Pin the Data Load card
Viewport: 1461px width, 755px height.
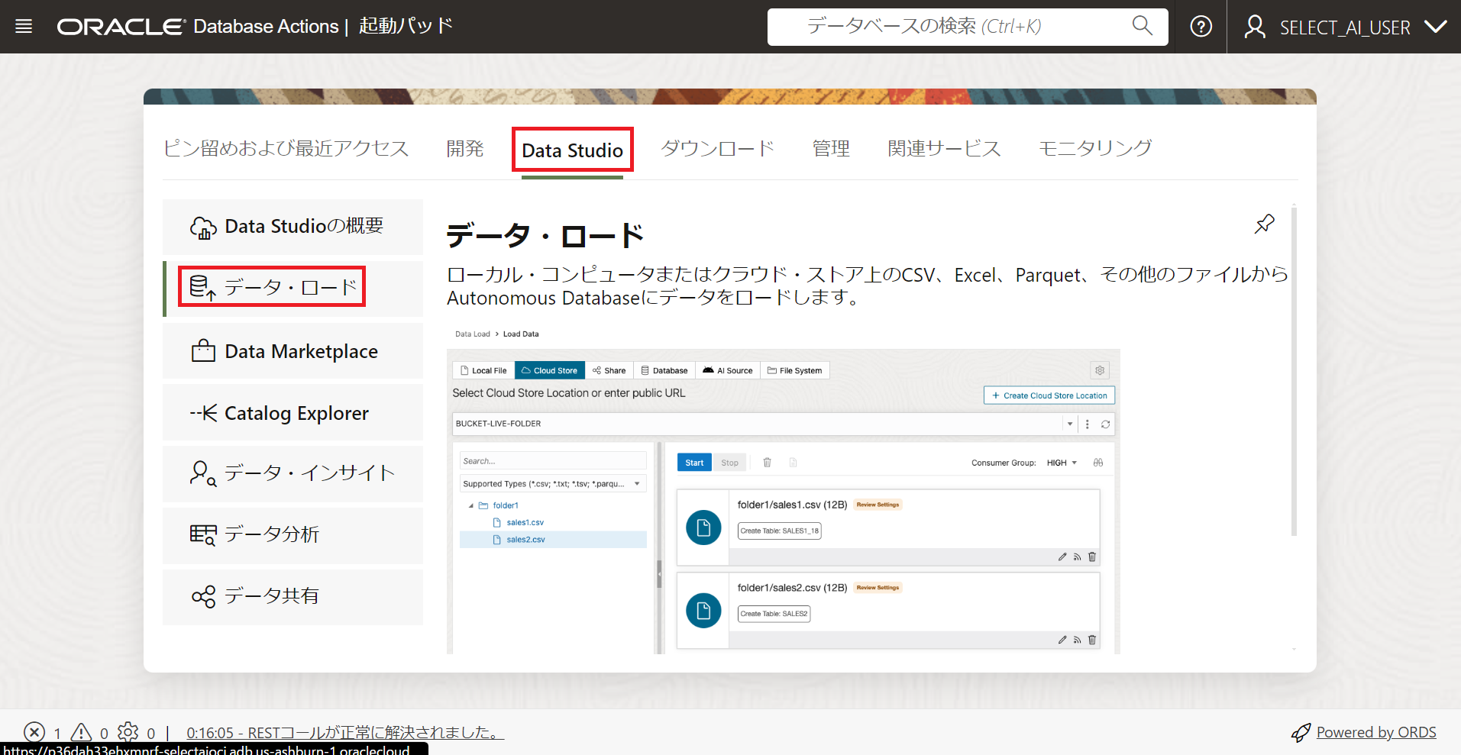pos(1264,224)
